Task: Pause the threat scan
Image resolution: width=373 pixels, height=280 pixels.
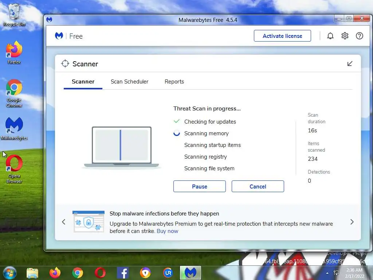Action: (199, 186)
